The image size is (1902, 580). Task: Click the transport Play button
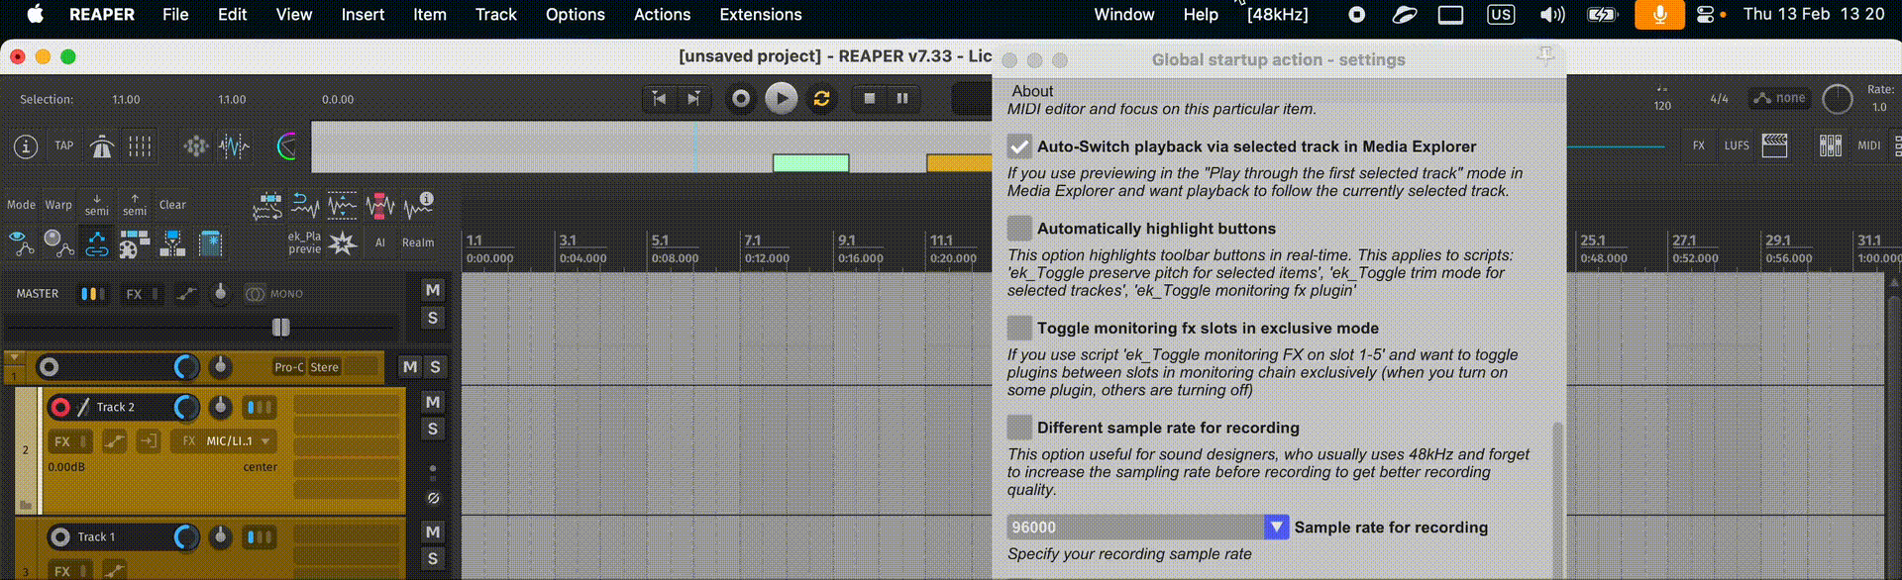[x=782, y=98]
